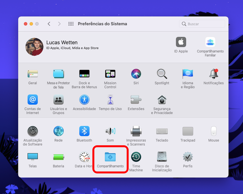Open the Bateria battery pane
Image resolution: width=243 pixels, height=194 pixels.
pos(59,157)
